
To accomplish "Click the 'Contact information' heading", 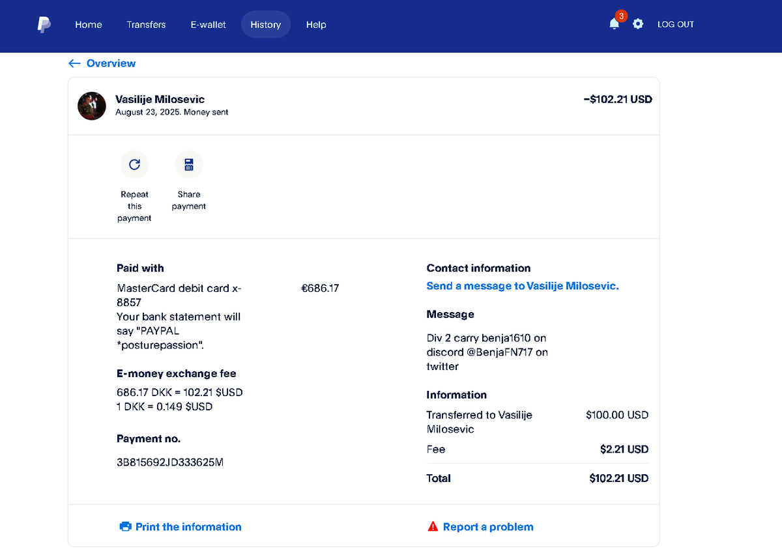I will [478, 268].
